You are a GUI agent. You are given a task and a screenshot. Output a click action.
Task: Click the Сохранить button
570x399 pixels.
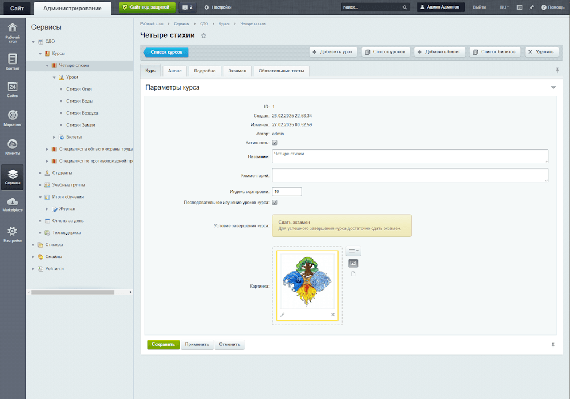[x=163, y=344]
